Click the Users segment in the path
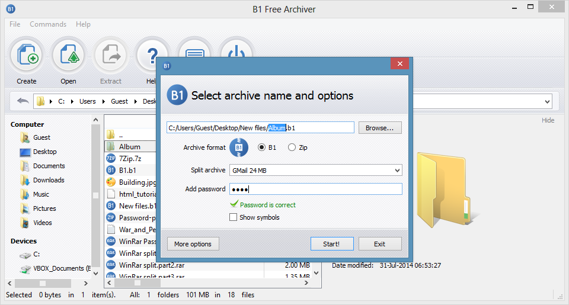Viewport: 569px width, 305px height. 88,101
